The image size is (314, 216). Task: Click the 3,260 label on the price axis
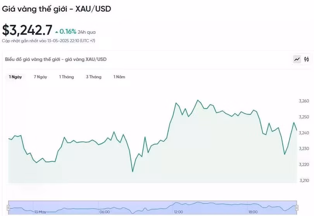tap(304, 101)
